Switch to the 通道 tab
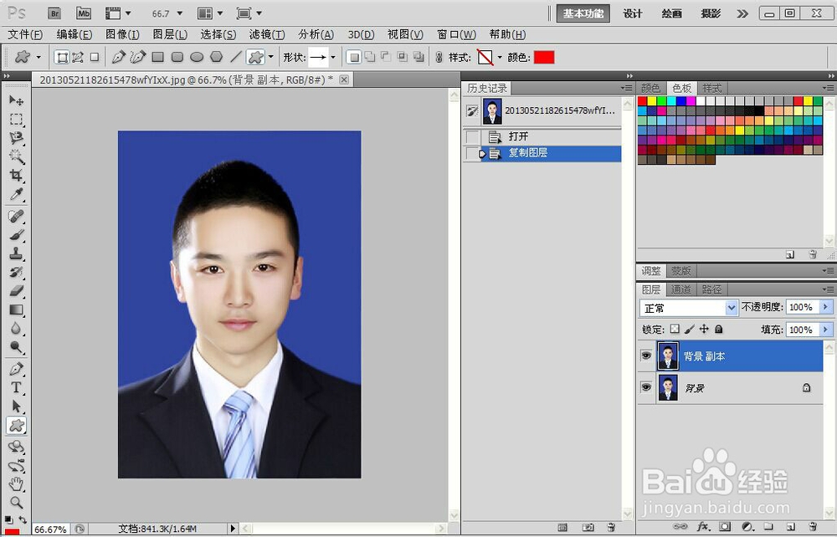The height and width of the screenshot is (537, 837). [x=681, y=289]
